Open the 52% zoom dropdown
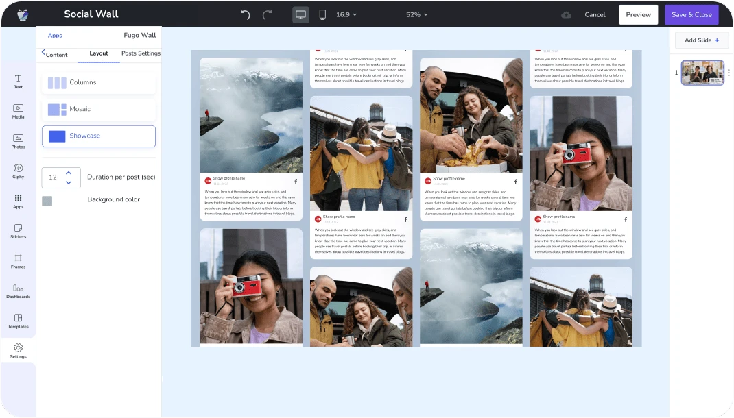This screenshot has width=734, height=418. coord(416,14)
